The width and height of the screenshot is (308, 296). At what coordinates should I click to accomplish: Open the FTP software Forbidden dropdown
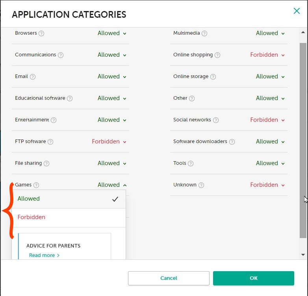[109, 141]
